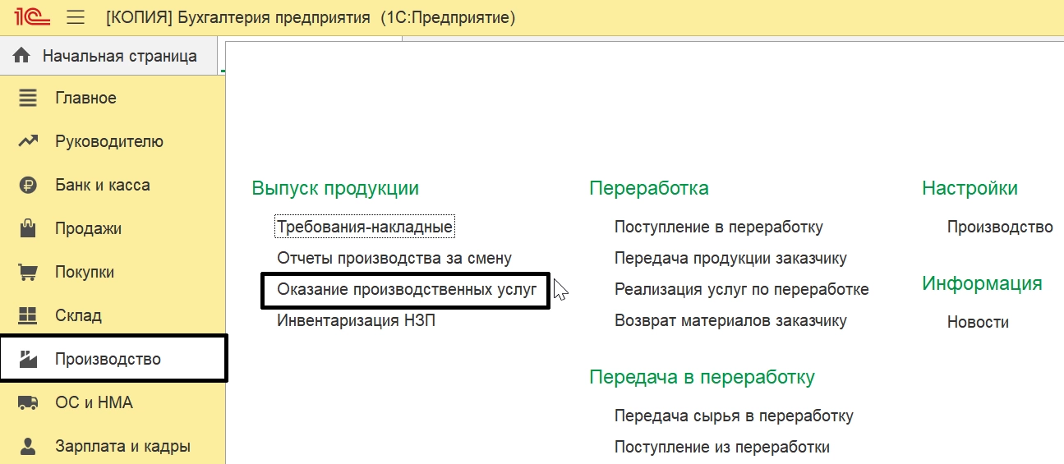Open Передача продукции заказчику
Viewport: 1064px width, 464px height.
click(x=730, y=258)
